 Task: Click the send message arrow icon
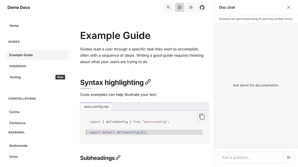coord(289,157)
